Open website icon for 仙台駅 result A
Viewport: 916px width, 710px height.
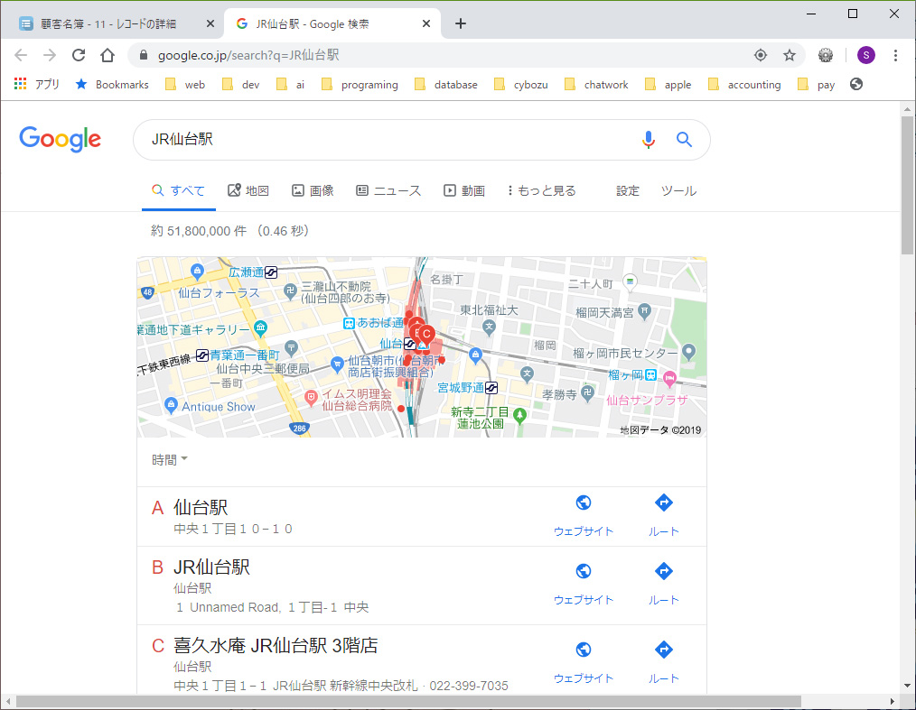point(583,503)
